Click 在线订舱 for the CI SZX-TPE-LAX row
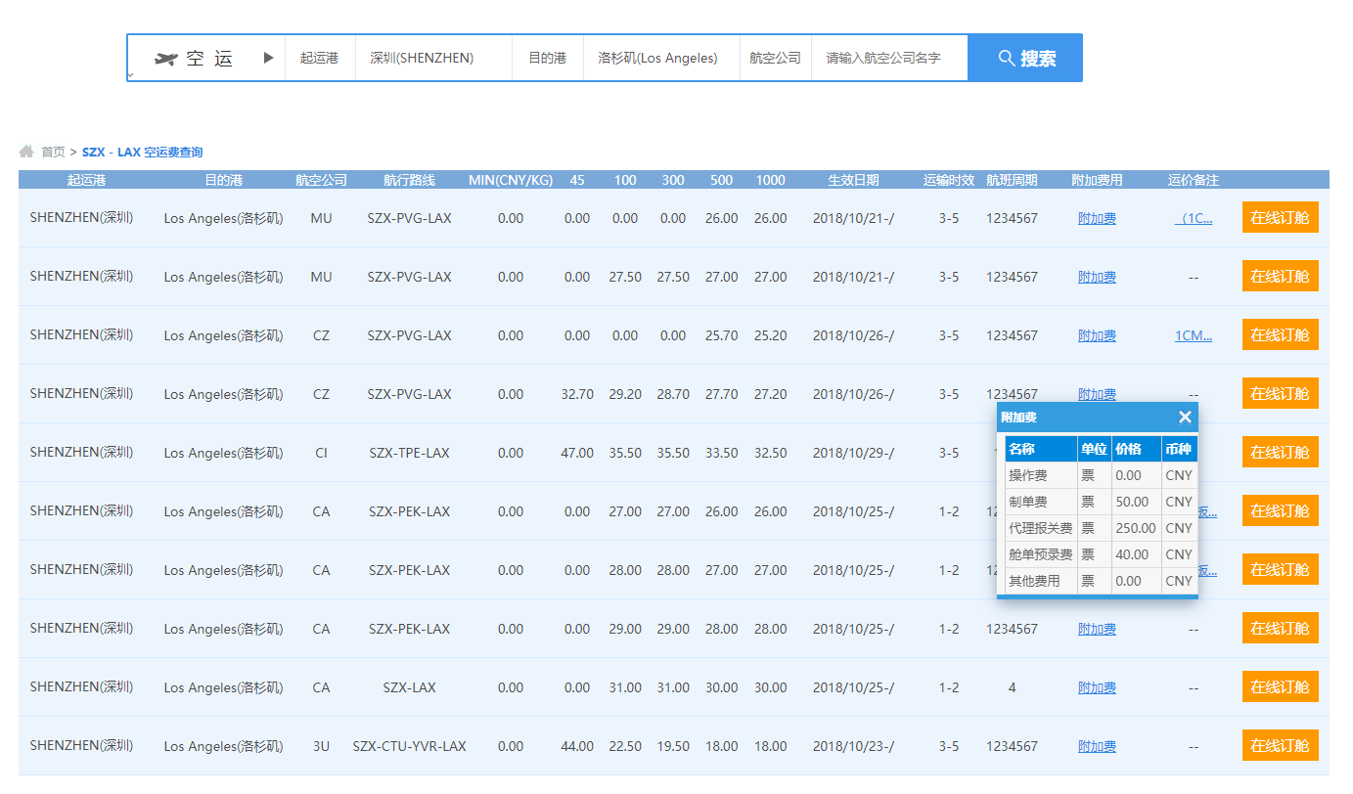 point(1280,452)
